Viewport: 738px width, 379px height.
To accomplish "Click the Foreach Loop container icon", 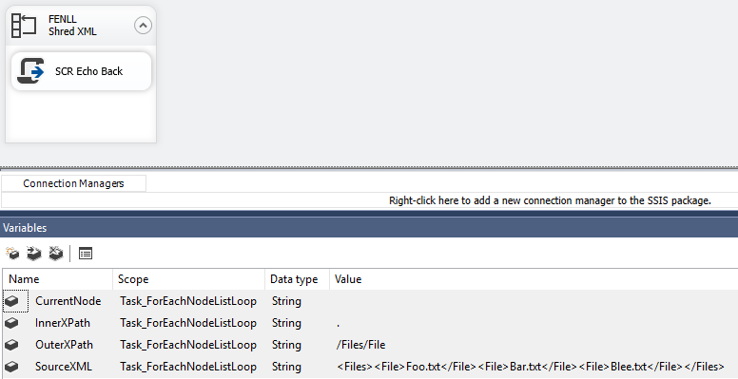I will [x=24, y=26].
